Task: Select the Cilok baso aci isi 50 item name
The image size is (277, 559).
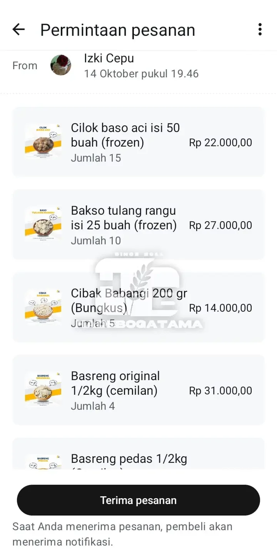Action: (x=125, y=135)
